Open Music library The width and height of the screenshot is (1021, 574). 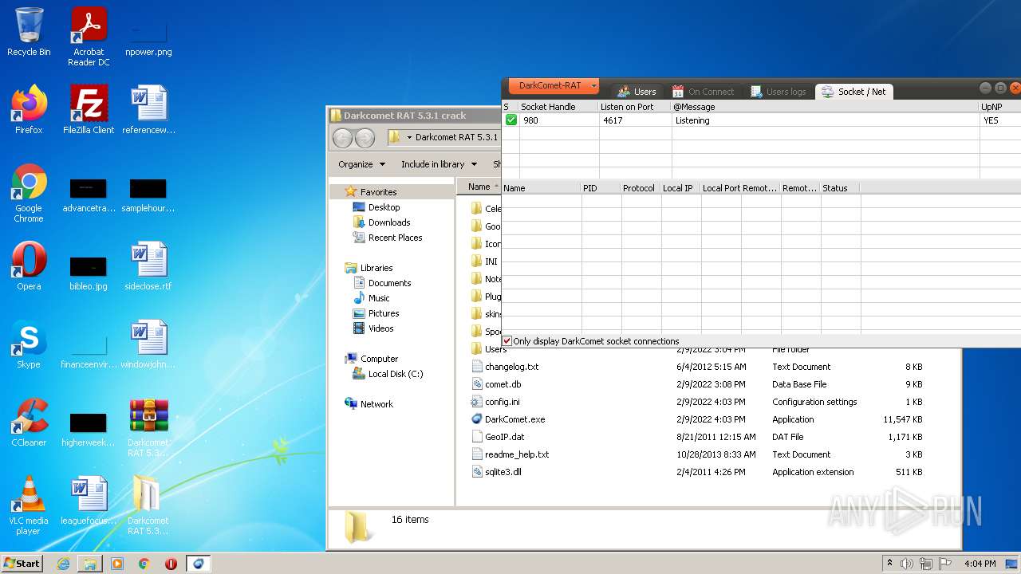click(x=379, y=298)
